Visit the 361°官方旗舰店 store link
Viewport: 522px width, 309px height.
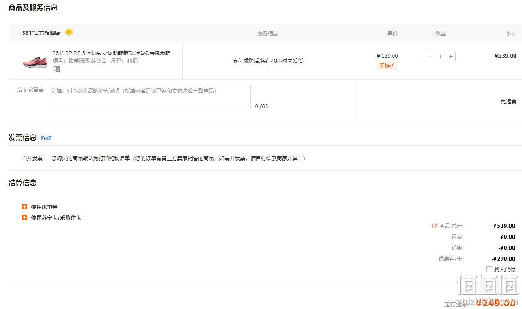pos(41,33)
